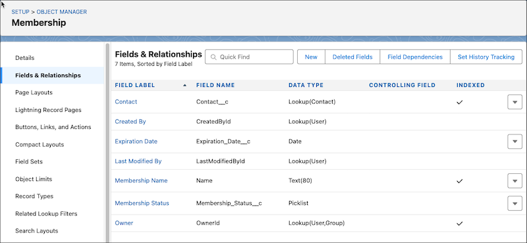Open the Membership Status field link
The image size is (527, 243).
142,203
